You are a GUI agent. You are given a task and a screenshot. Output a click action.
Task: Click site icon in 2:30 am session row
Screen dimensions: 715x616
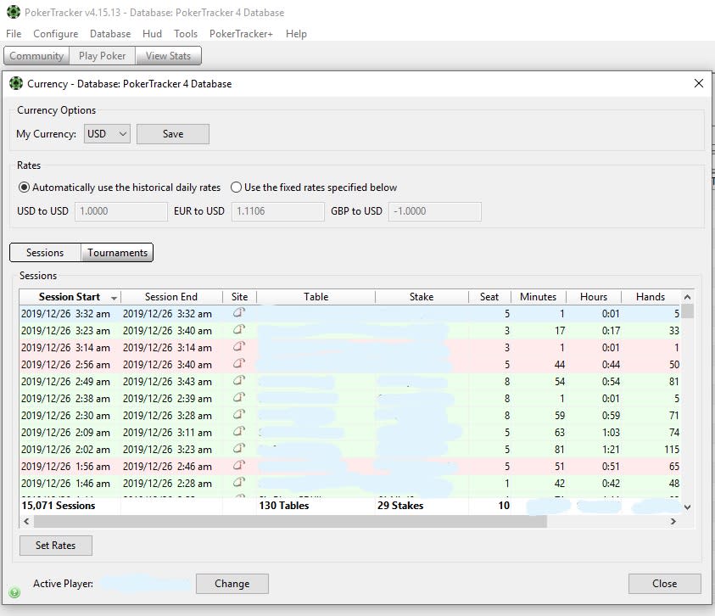[x=239, y=415]
